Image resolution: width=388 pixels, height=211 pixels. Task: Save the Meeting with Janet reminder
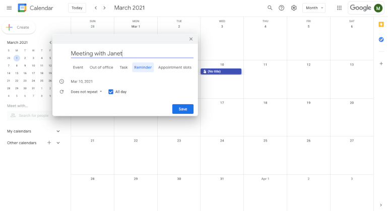(x=183, y=109)
